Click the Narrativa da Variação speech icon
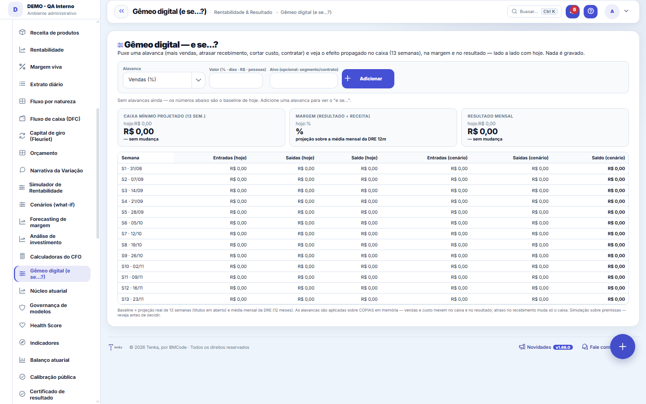The width and height of the screenshot is (646, 404). [22, 170]
